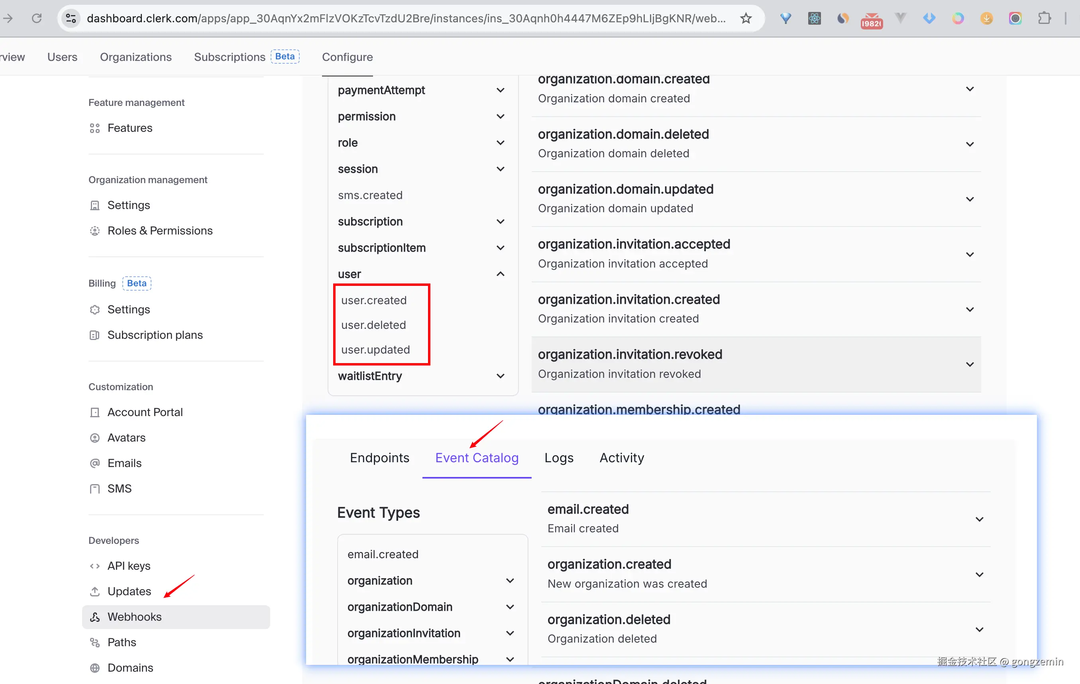
Task: Open Subscription plans in sidebar
Action: (x=155, y=335)
